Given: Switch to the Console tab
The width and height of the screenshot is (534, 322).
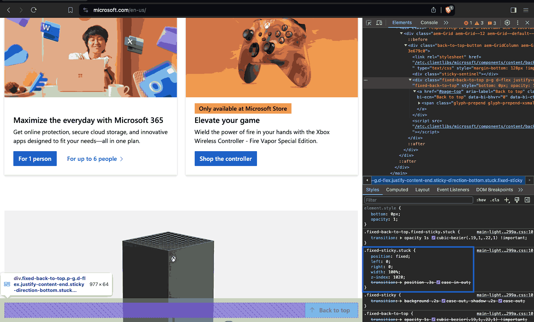Looking at the screenshot, I should (429, 23).
